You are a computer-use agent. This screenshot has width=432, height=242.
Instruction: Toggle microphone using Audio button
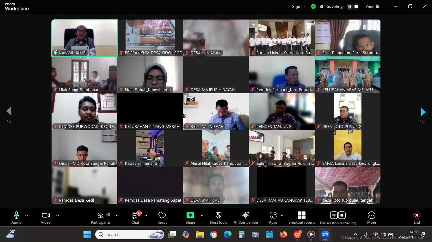16,218
